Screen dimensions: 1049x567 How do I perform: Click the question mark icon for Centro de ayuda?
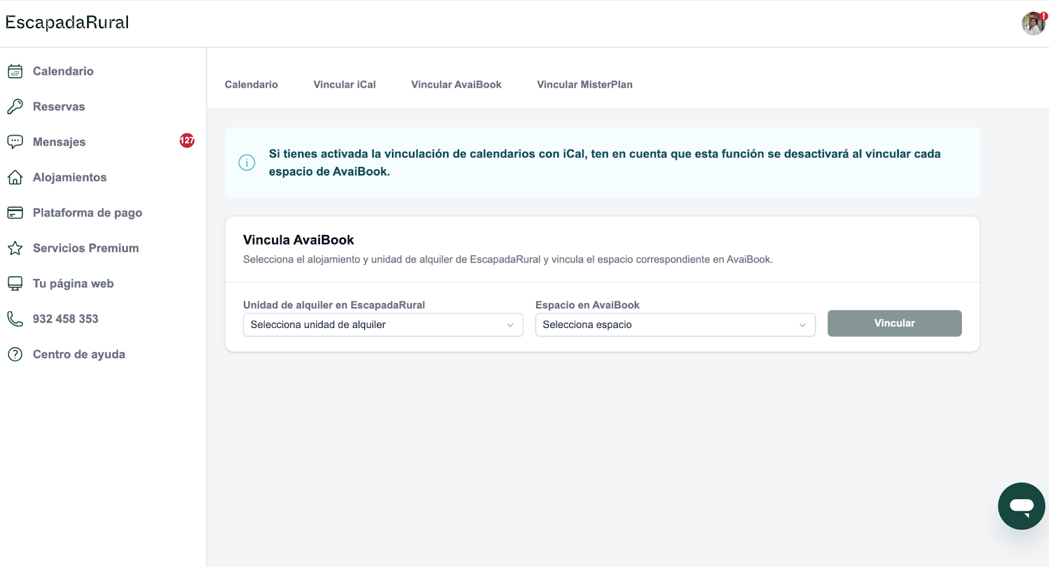15,354
